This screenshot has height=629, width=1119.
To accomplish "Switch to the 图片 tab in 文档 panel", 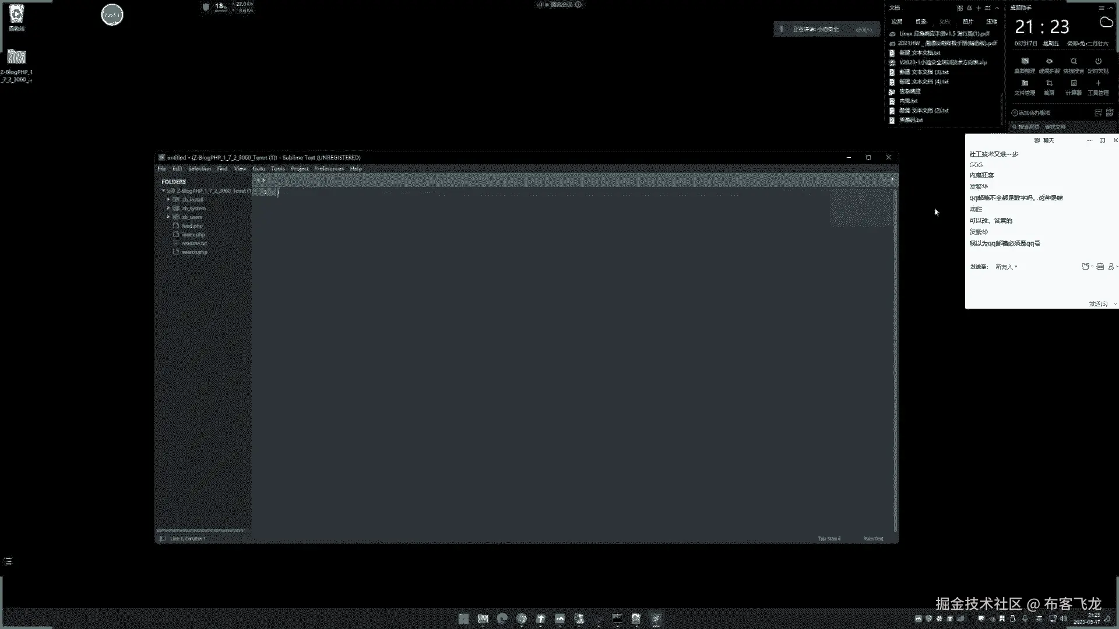I will (967, 22).
